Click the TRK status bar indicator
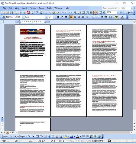This screenshot has height=144, width=136. 77,141
